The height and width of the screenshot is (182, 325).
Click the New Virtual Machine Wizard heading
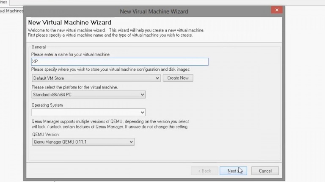click(x=70, y=22)
